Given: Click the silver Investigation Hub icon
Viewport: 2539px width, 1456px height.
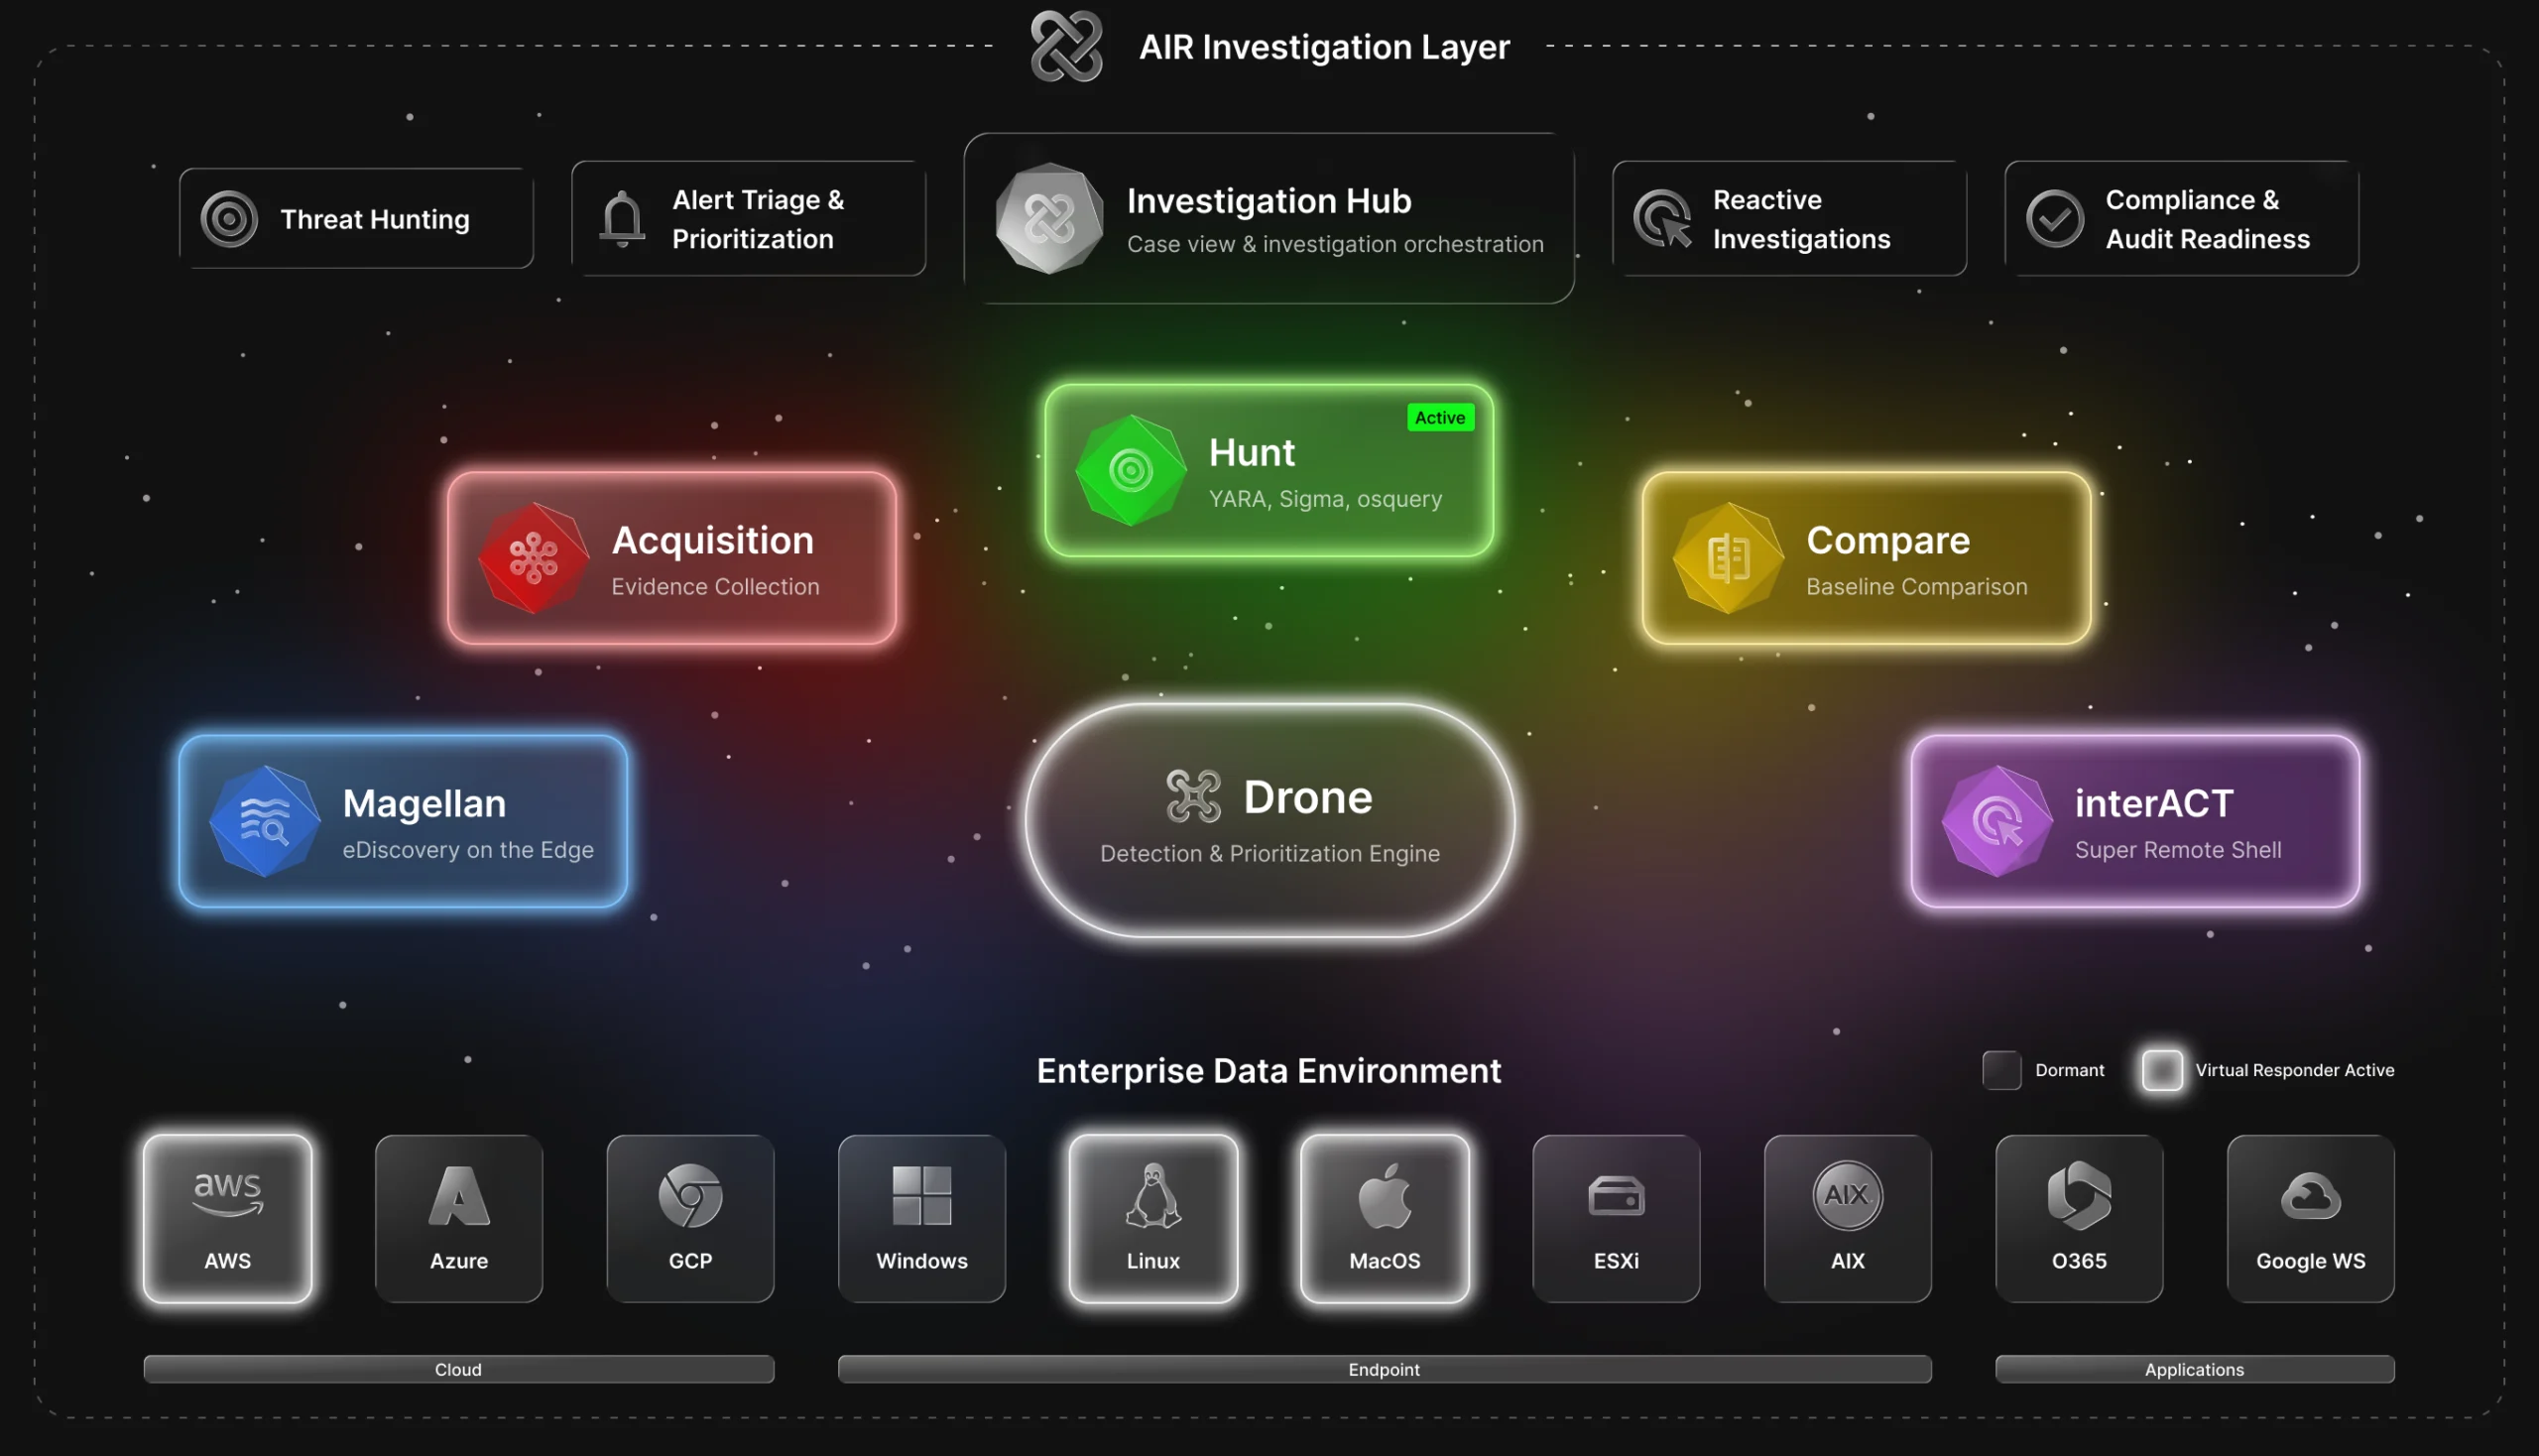Looking at the screenshot, I should [x=1049, y=218].
